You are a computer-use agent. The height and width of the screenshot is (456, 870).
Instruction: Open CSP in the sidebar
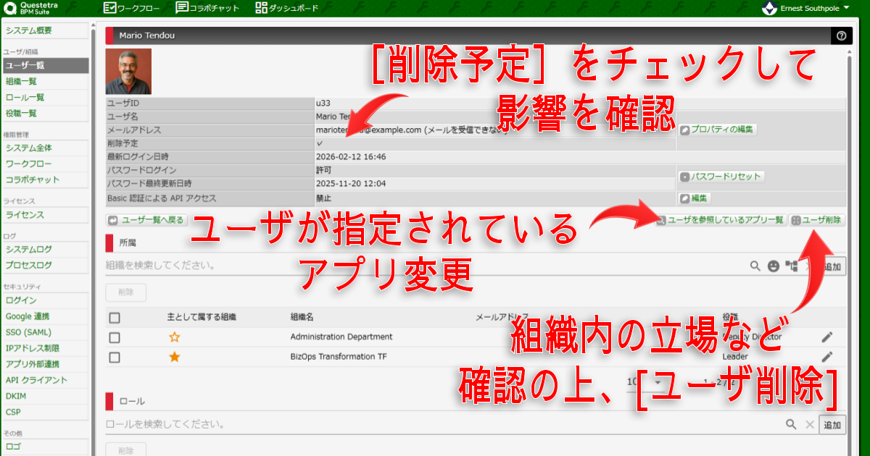pyautogui.click(x=45, y=412)
